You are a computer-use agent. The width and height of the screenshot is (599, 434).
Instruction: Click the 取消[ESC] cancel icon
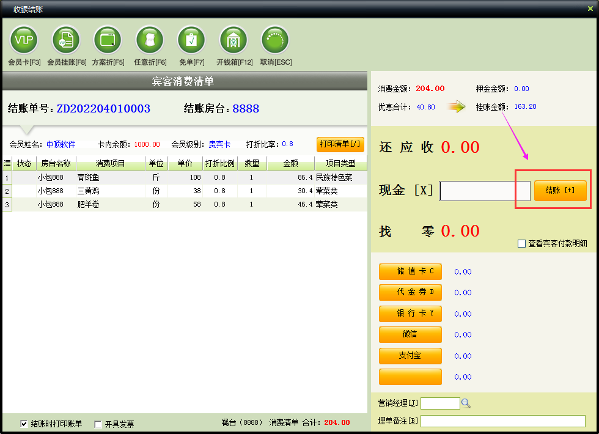click(x=275, y=40)
